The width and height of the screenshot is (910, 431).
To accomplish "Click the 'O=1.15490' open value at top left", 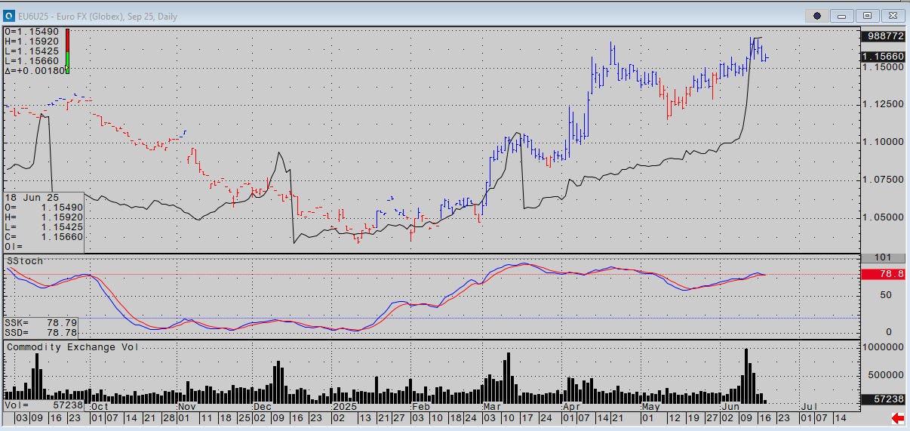I will click(30, 32).
